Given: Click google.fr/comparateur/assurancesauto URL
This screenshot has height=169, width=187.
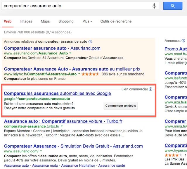Looking at the screenshot, I should coord(37,99).
